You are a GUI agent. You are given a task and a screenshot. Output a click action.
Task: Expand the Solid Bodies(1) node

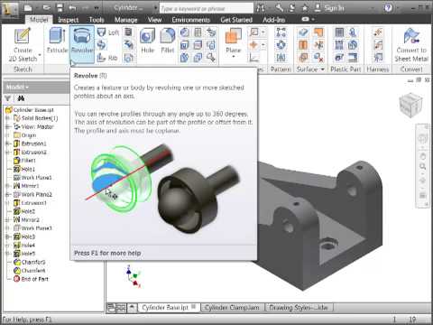pos(7,118)
